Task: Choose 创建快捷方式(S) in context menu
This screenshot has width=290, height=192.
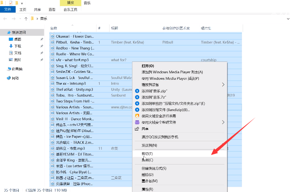Action: [180, 168]
